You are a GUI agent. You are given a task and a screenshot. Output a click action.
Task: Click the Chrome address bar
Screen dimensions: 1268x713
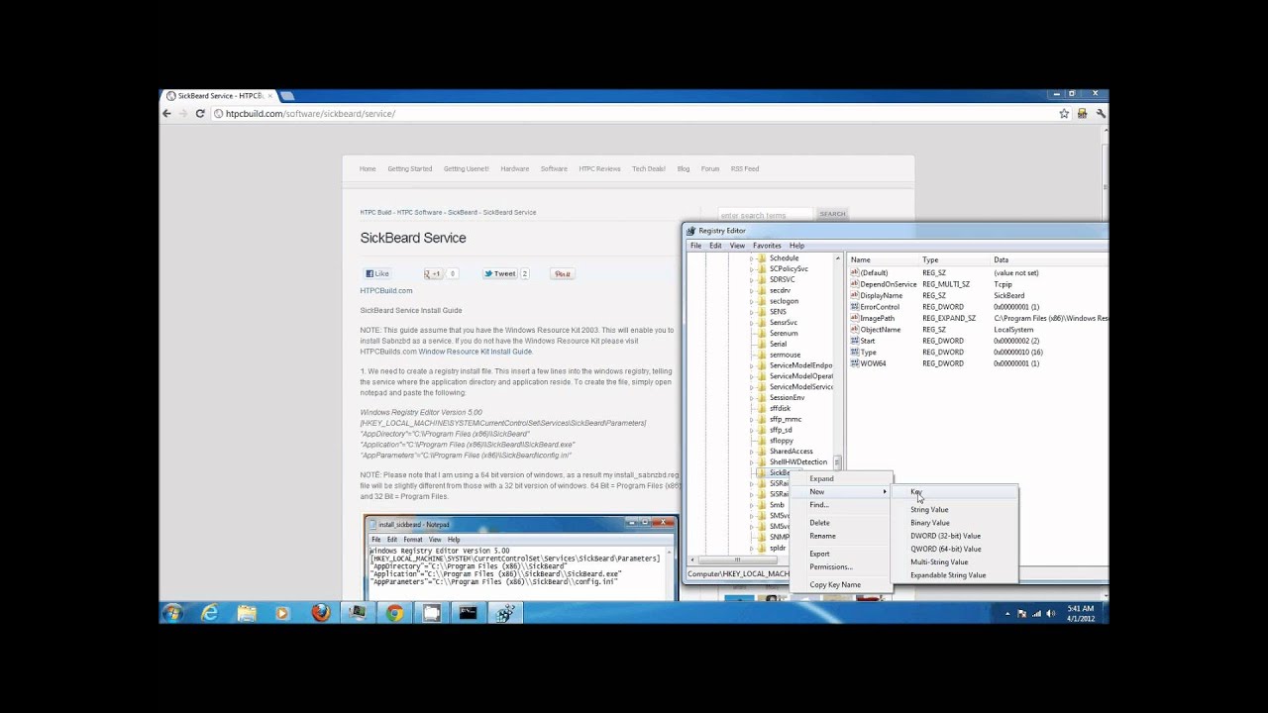click(x=634, y=114)
